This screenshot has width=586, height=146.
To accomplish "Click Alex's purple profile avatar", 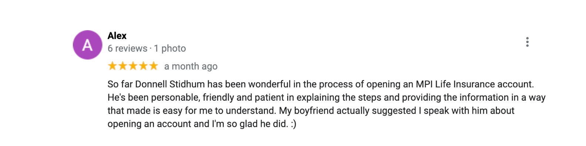I will (87, 45).
